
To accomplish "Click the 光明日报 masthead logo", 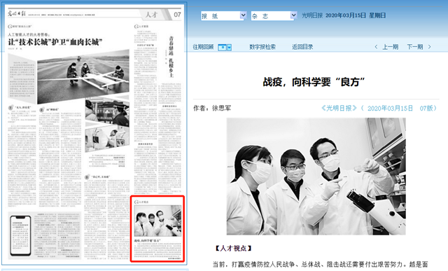I will pyautogui.click(x=17, y=13).
